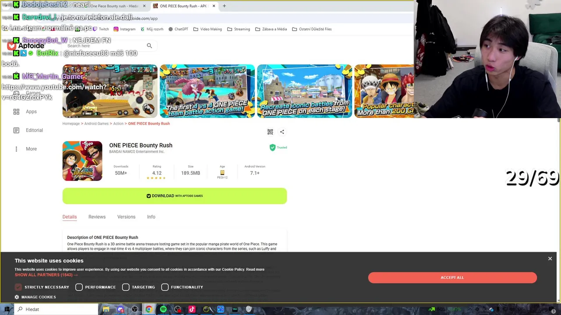Screen dimensions: 561x315
Task: Switch to the Reviews tab
Action: pos(97,217)
